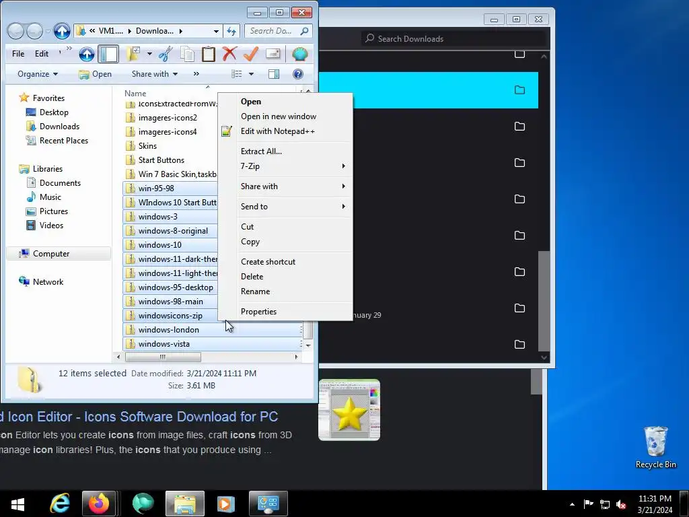This screenshot has width=689, height=517.
Task: Toggle the preview pane button
Action: [274, 74]
